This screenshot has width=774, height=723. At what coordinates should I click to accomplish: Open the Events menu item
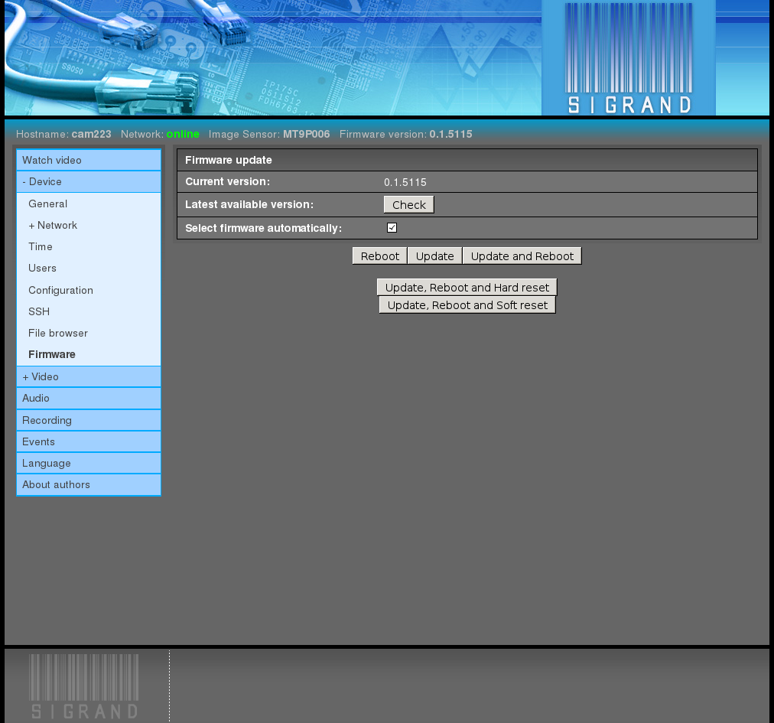click(38, 442)
